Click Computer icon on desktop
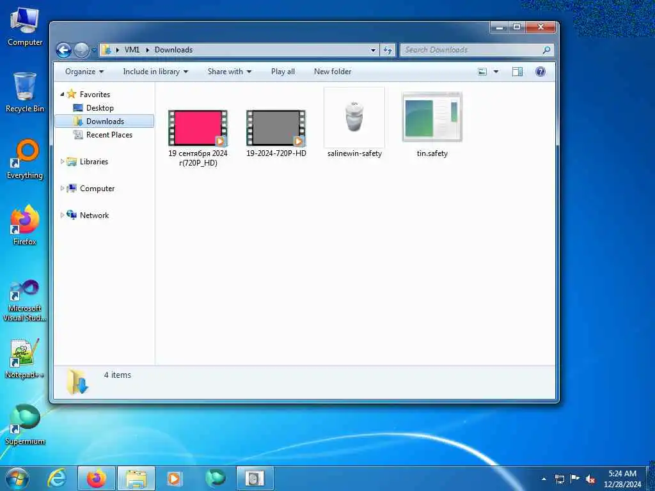 coord(25,27)
